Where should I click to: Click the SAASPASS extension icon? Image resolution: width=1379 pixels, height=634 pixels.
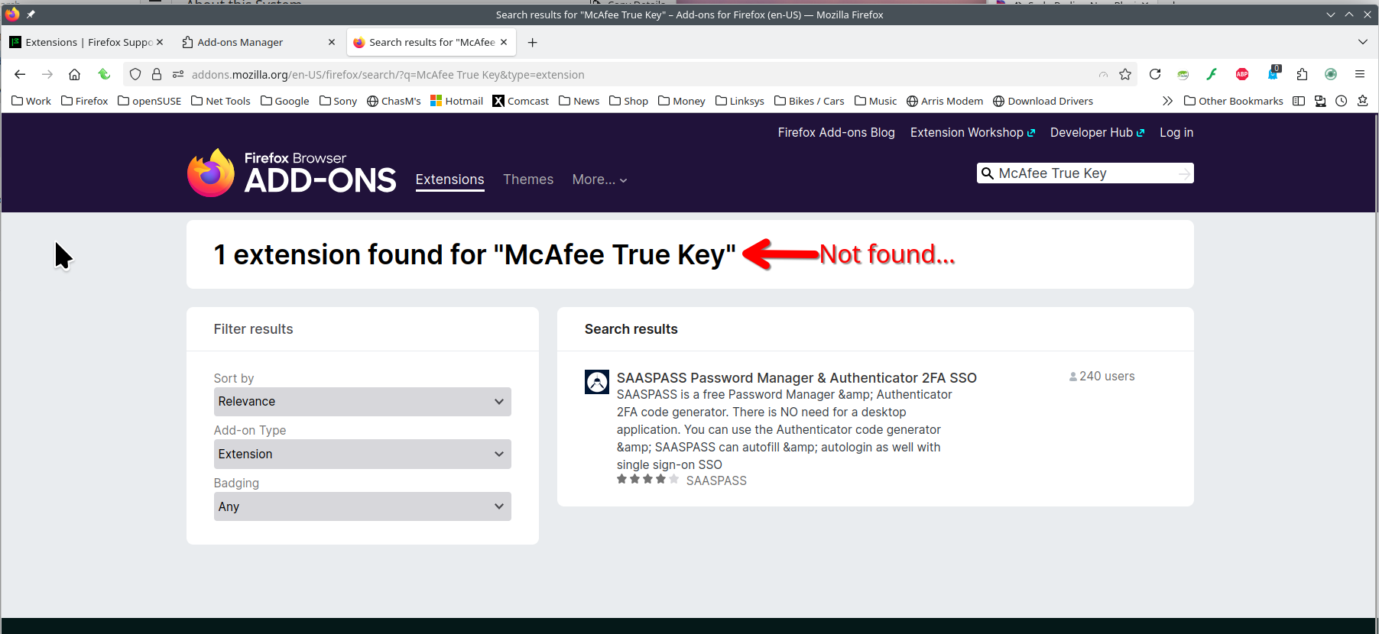point(597,382)
